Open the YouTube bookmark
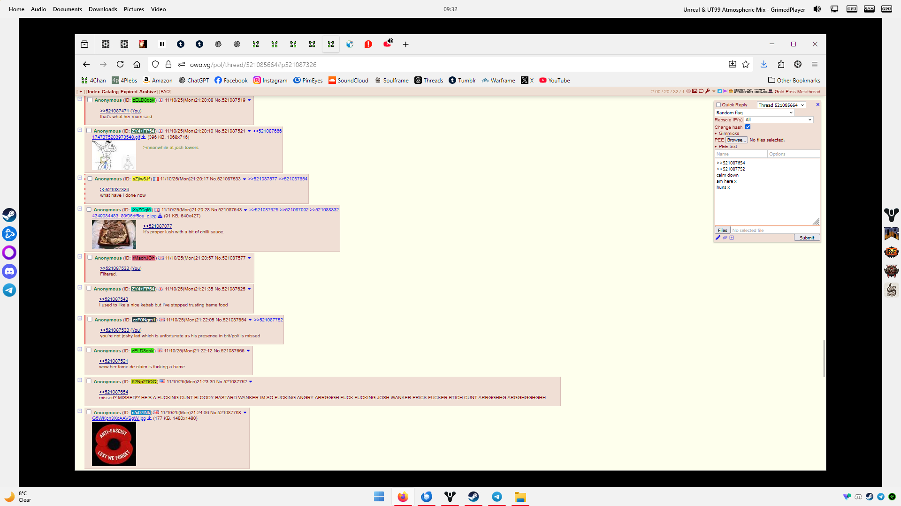Viewport: 901px width, 506px height. coord(555,80)
